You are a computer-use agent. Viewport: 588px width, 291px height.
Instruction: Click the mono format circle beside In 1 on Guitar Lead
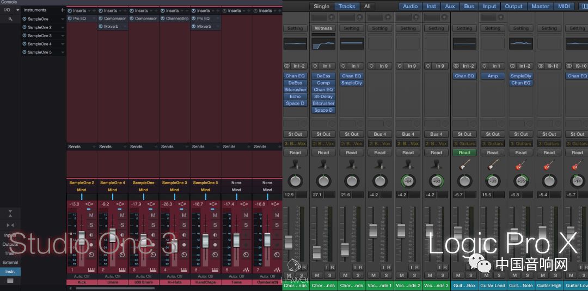(485, 66)
